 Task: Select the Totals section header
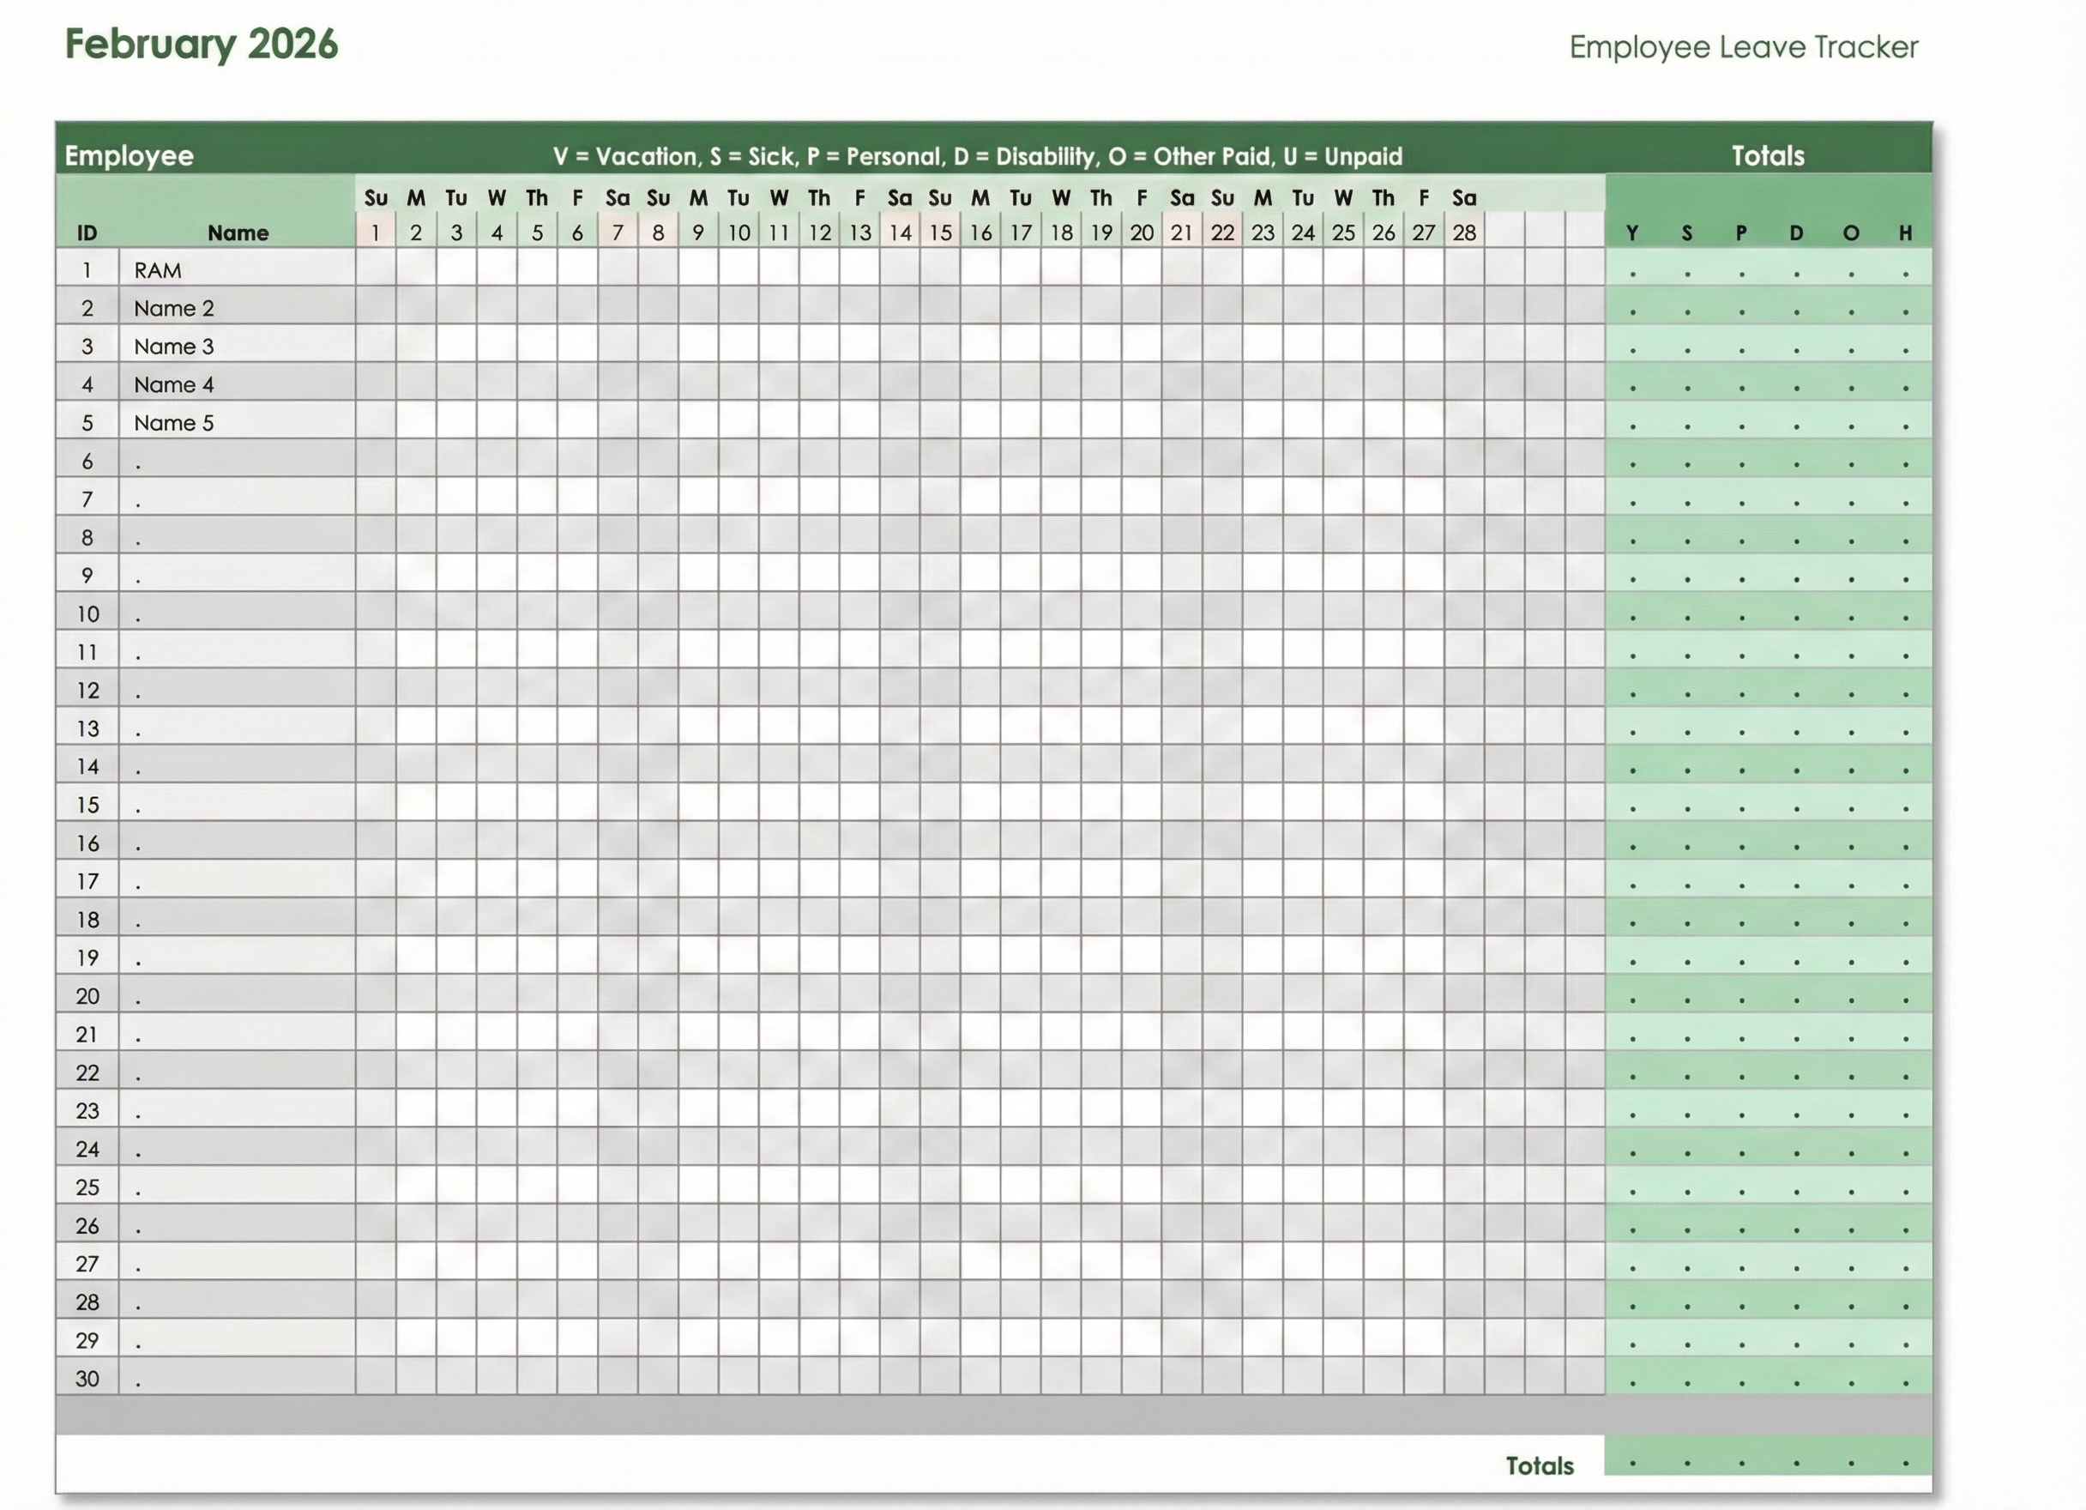[x=1768, y=155]
